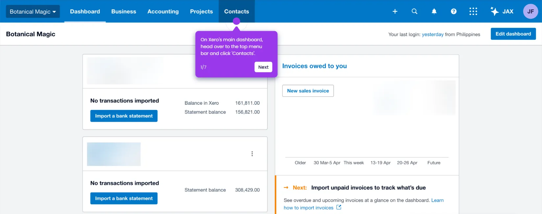Click Import unpaid invoices to track what's due
Screen dimensions: 542x214
pyautogui.click(x=368, y=187)
